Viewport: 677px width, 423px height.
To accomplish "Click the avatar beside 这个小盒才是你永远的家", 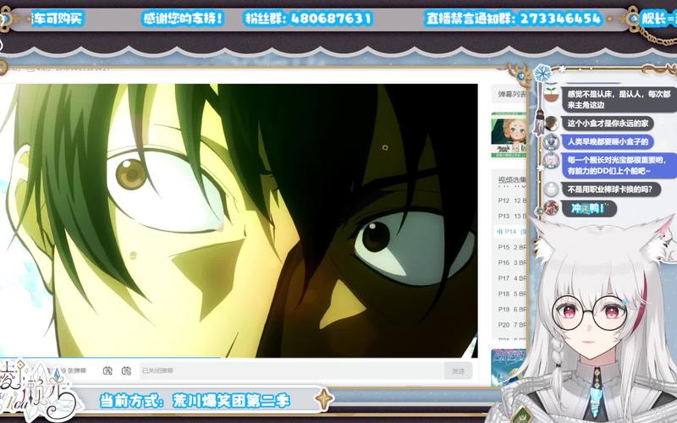I will click(x=552, y=124).
